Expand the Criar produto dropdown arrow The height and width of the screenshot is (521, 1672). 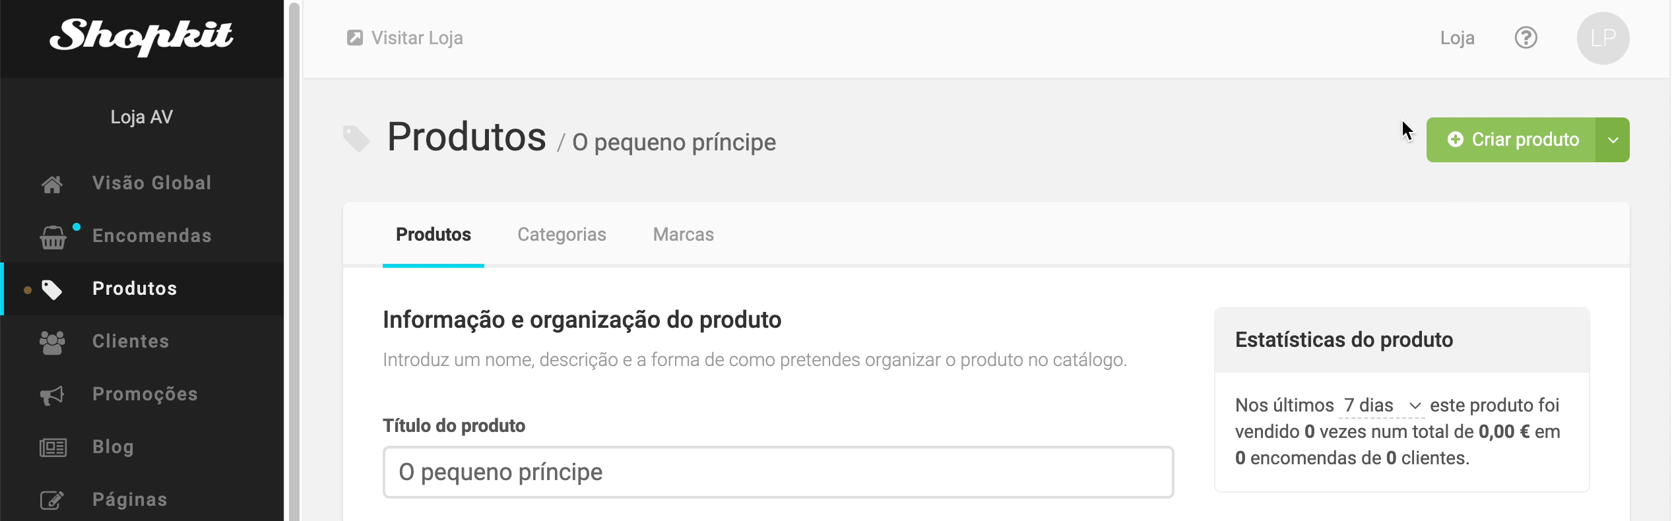[x=1613, y=140]
